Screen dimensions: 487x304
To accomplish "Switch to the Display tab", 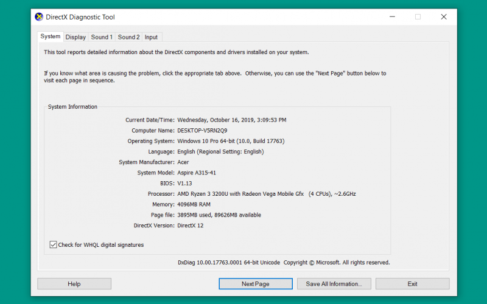I will [75, 37].
